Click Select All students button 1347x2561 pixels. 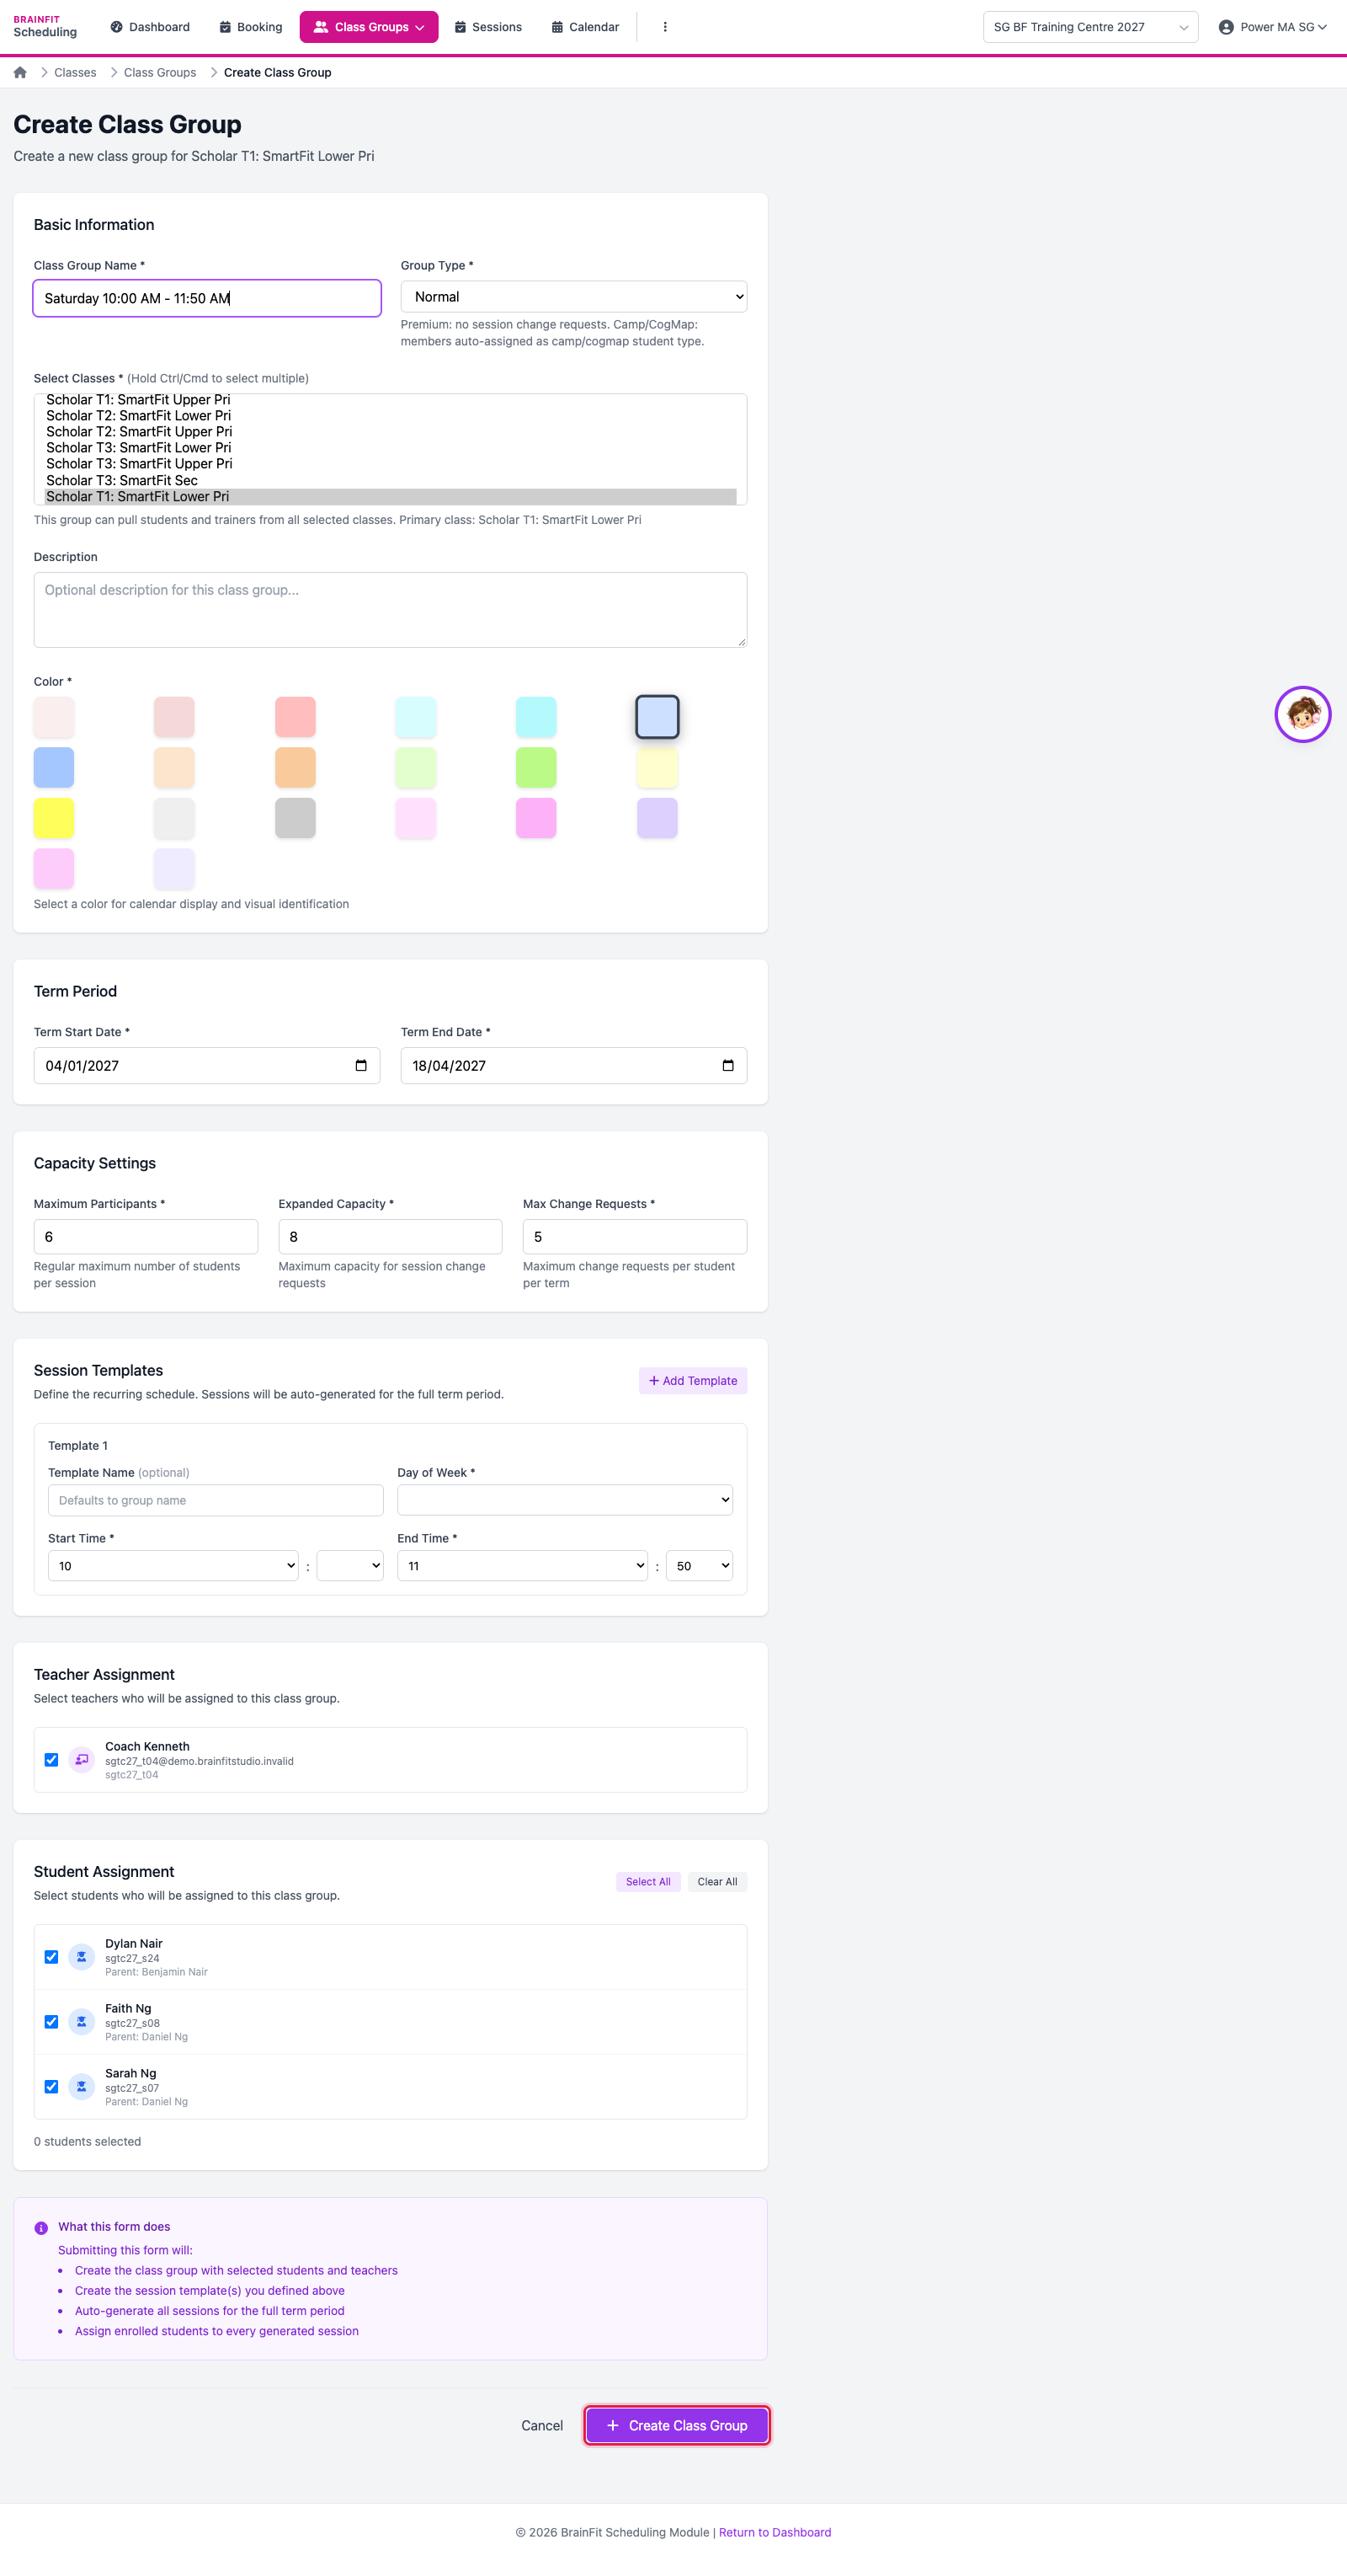[x=647, y=1881]
